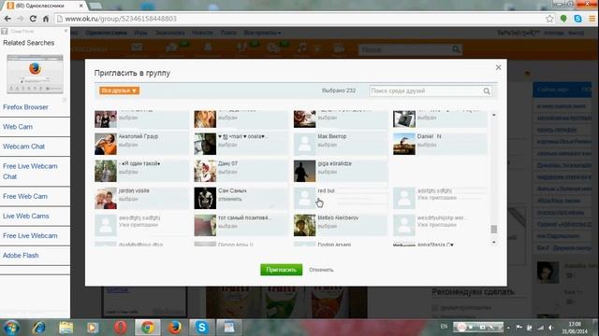The height and width of the screenshot is (336, 599).
Task: Open file explorer folder in taskbar
Action: click(x=66, y=328)
